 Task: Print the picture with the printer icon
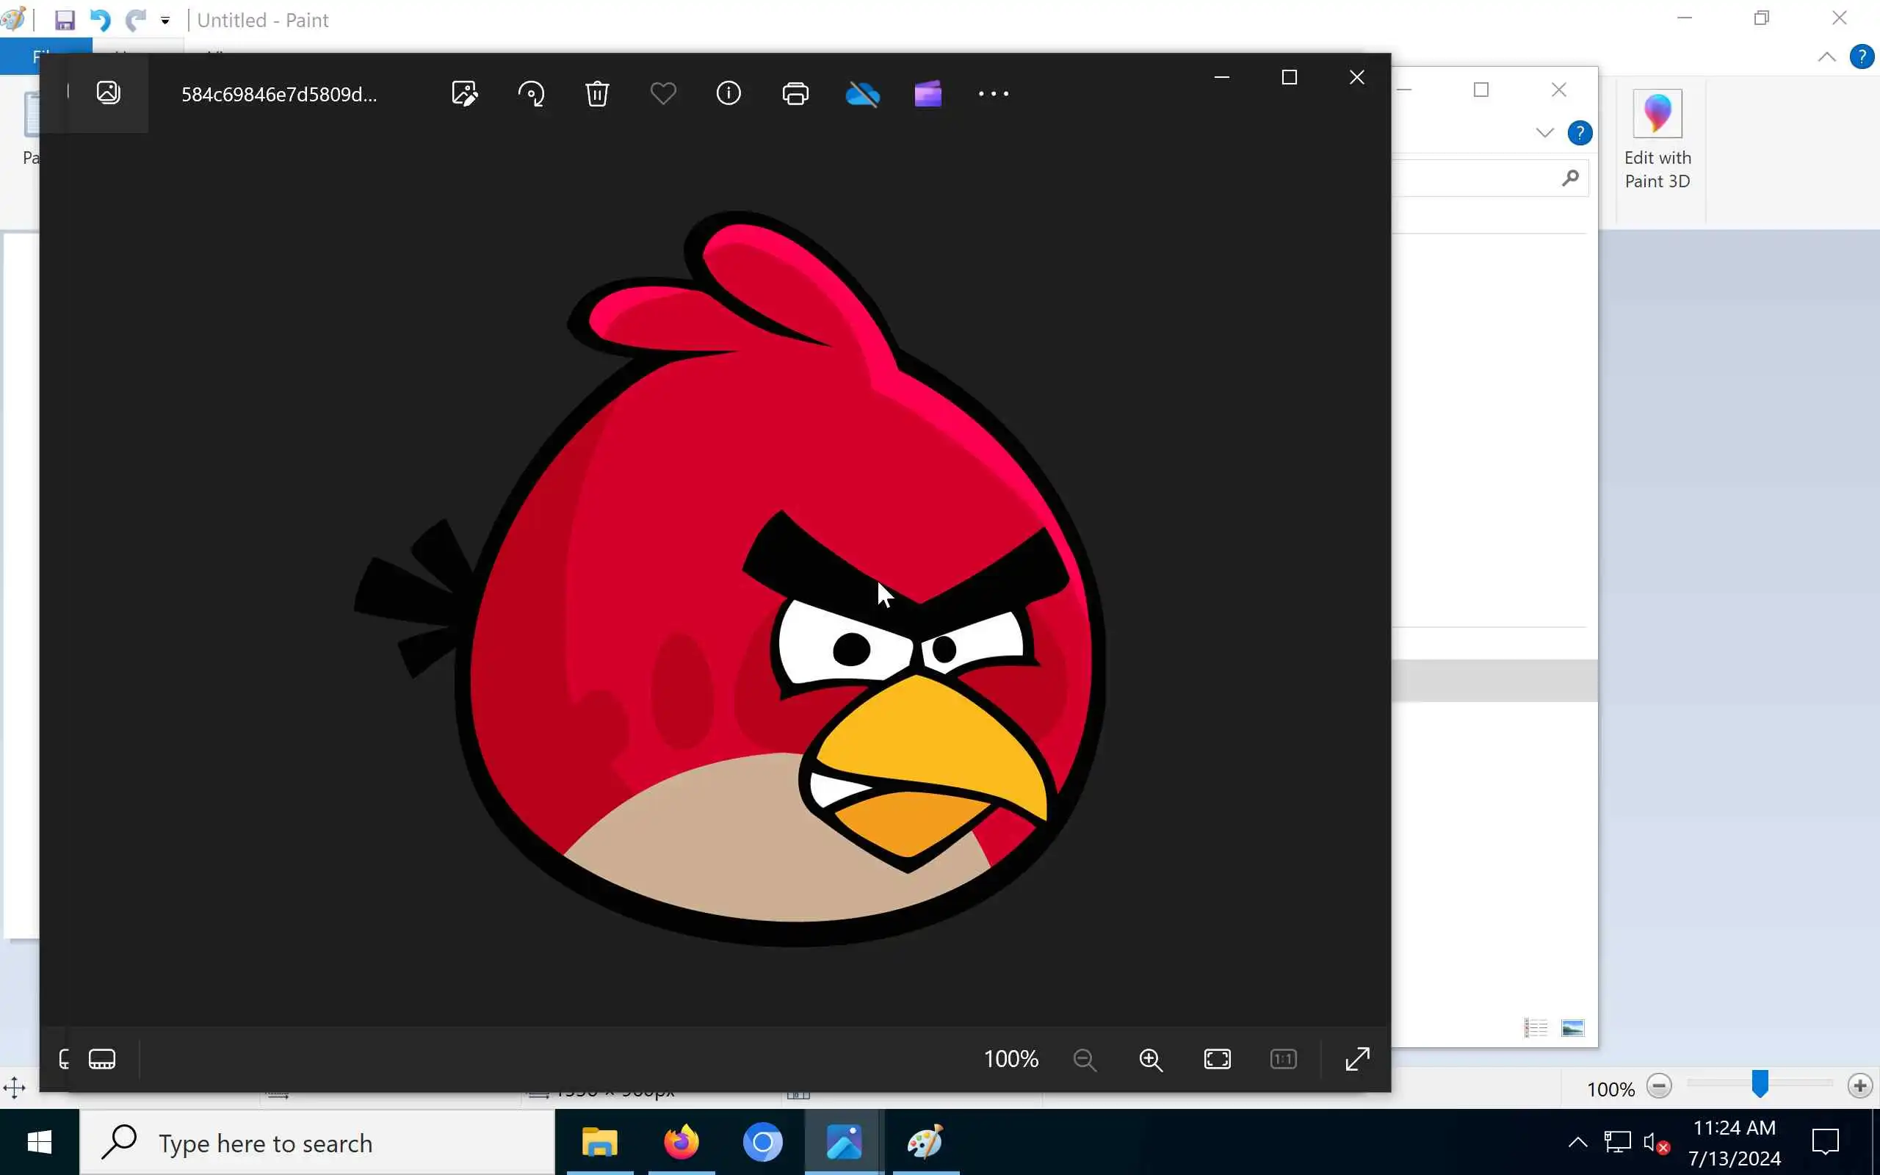click(795, 94)
